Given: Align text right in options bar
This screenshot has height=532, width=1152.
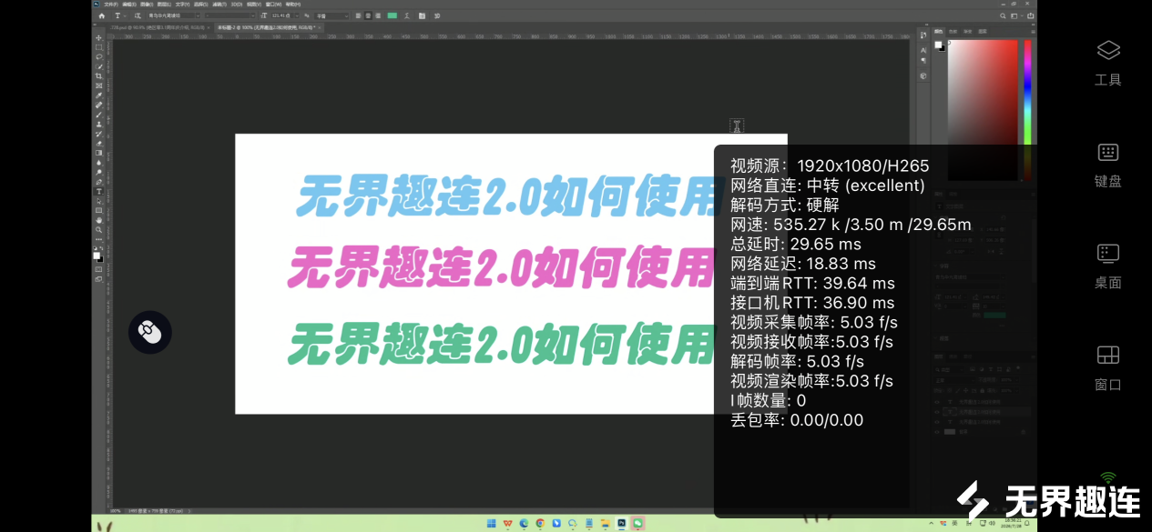Looking at the screenshot, I should (378, 15).
